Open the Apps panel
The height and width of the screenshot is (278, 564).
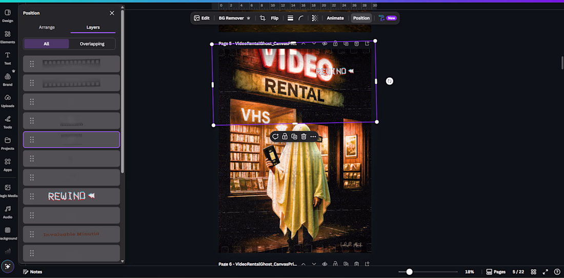tap(8, 164)
